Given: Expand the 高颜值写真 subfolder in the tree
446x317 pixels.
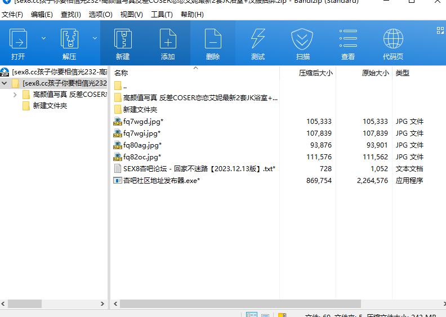Looking at the screenshot, I should 15,95.
